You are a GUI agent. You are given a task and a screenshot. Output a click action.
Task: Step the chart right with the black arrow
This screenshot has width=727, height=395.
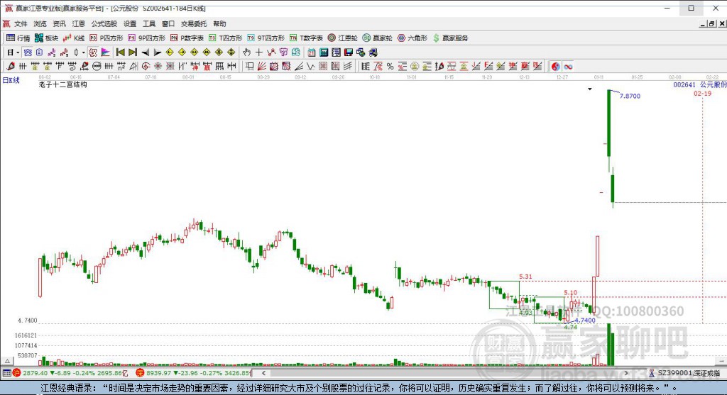pos(158,52)
